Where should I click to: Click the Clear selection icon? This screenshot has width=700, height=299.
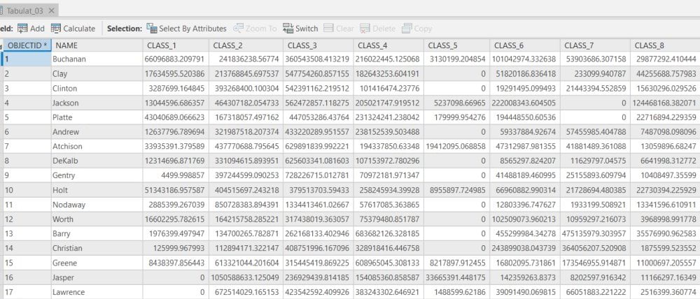pos(328,29)
